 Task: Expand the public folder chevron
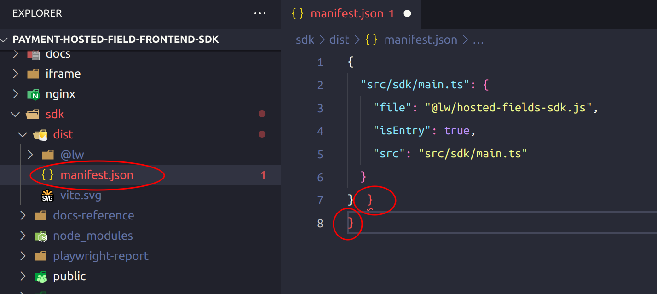tap(23, 276)
